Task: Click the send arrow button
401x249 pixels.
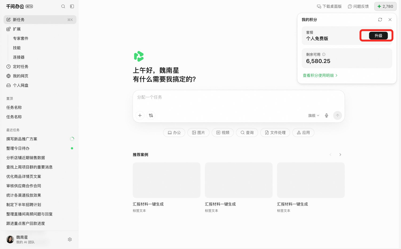Action: [x=338, y=115]
